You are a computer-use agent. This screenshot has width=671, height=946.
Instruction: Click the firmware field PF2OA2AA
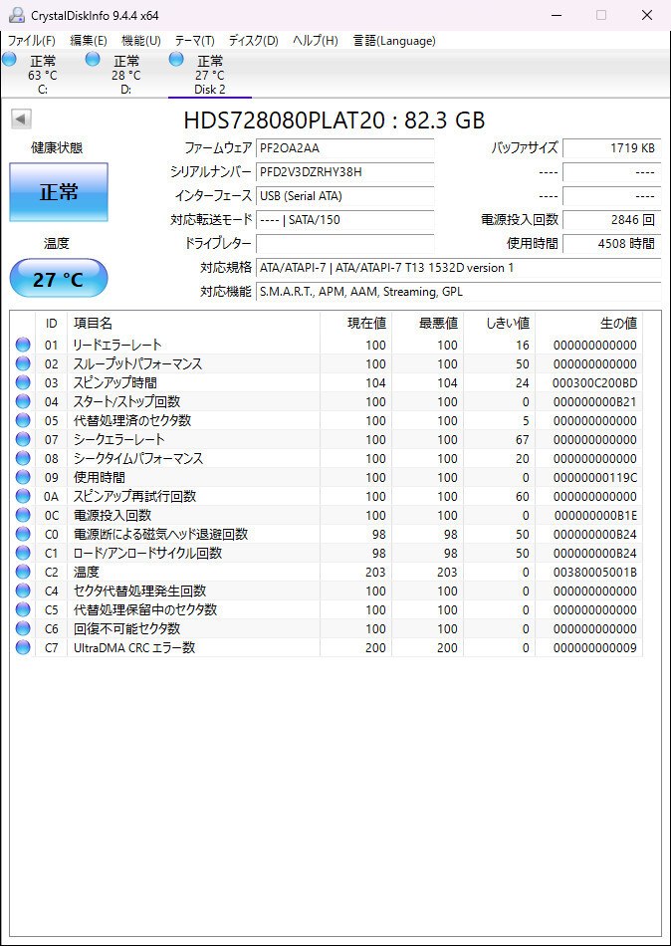coord(345,148)
